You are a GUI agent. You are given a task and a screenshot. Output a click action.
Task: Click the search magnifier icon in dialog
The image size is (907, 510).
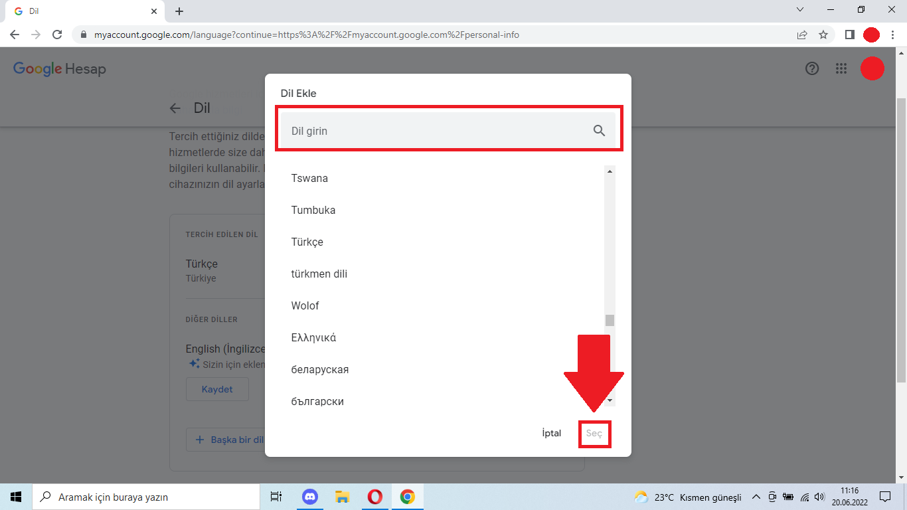[x=599, y=131]
